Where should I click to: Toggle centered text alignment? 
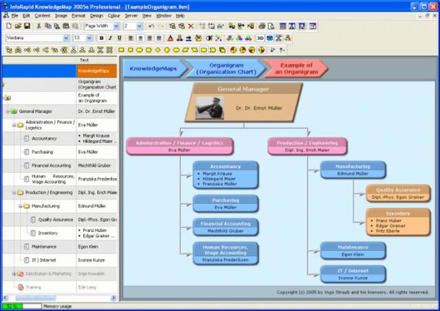coord(140,38)
